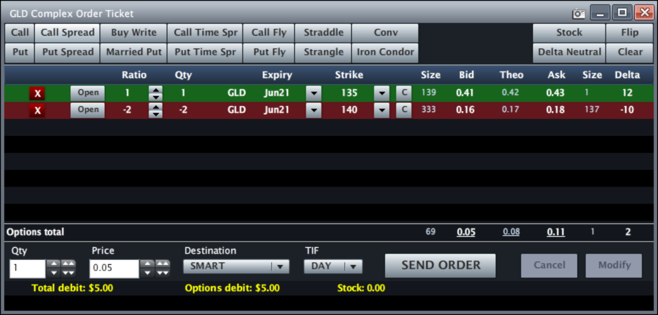This screenshot has width=658, height=315.
Task: Click the 0.41 bid on 135 row
Action: [465, 93]
